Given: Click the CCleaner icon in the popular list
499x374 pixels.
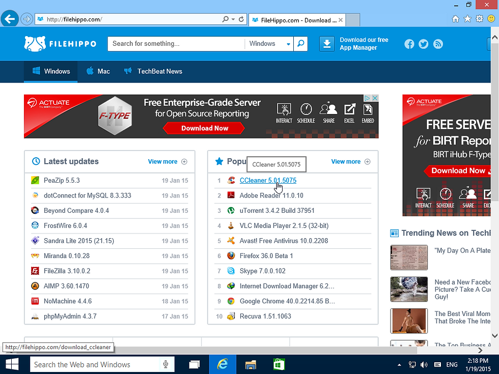Looking at the screenshot, I should (231, 180).
